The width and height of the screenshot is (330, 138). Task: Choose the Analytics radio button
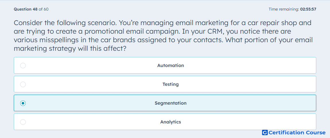23,122
